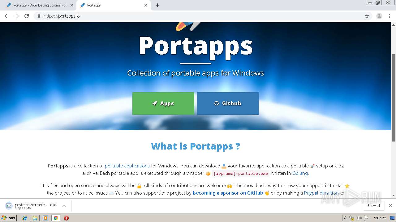
Task: Click the padlock site info icon
Action: (39, 16)
